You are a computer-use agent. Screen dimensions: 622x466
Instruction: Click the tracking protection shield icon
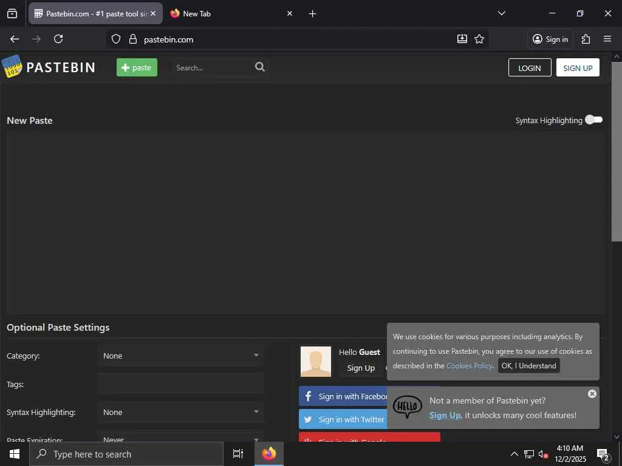(116, 39)
